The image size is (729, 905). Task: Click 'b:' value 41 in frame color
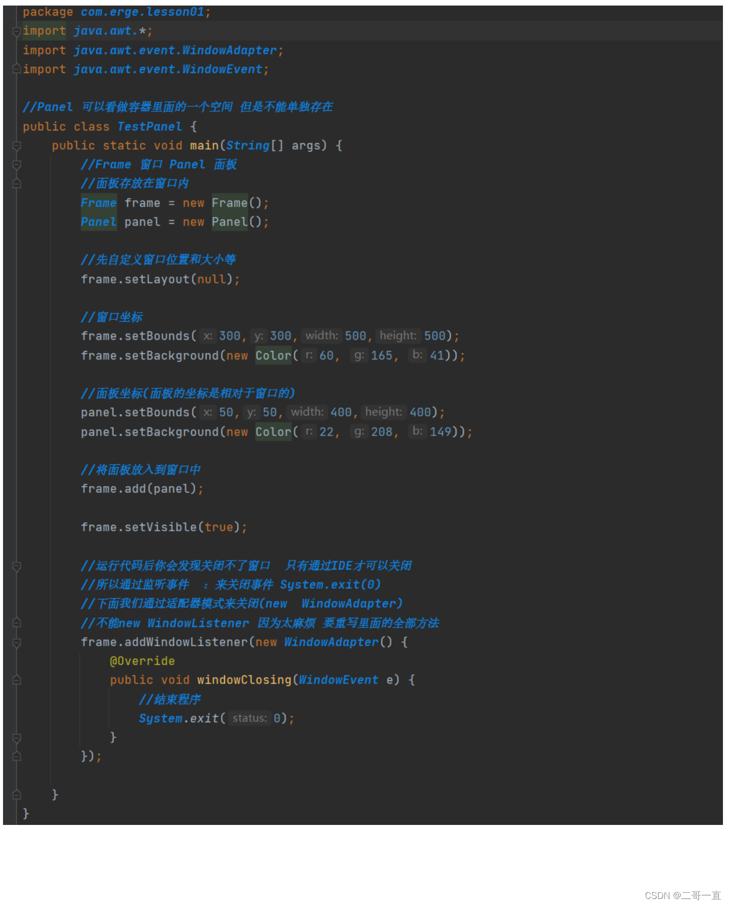(x=437, y=356)
